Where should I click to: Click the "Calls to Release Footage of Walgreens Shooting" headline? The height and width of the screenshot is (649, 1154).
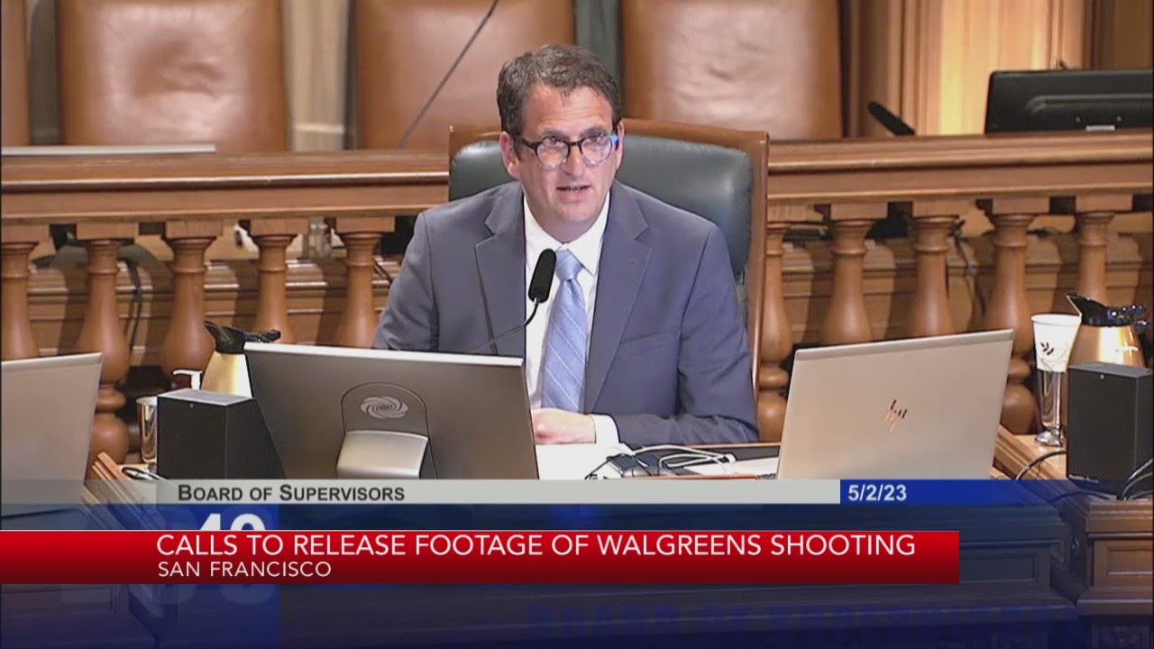coord(536,545)
